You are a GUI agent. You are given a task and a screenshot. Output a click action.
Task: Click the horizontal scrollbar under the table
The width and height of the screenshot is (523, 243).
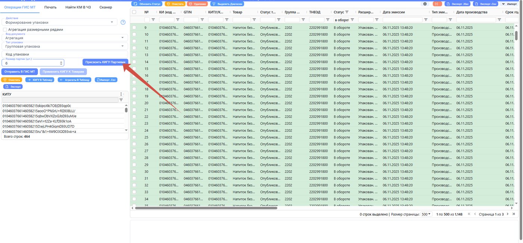click(x=206, y=208)
